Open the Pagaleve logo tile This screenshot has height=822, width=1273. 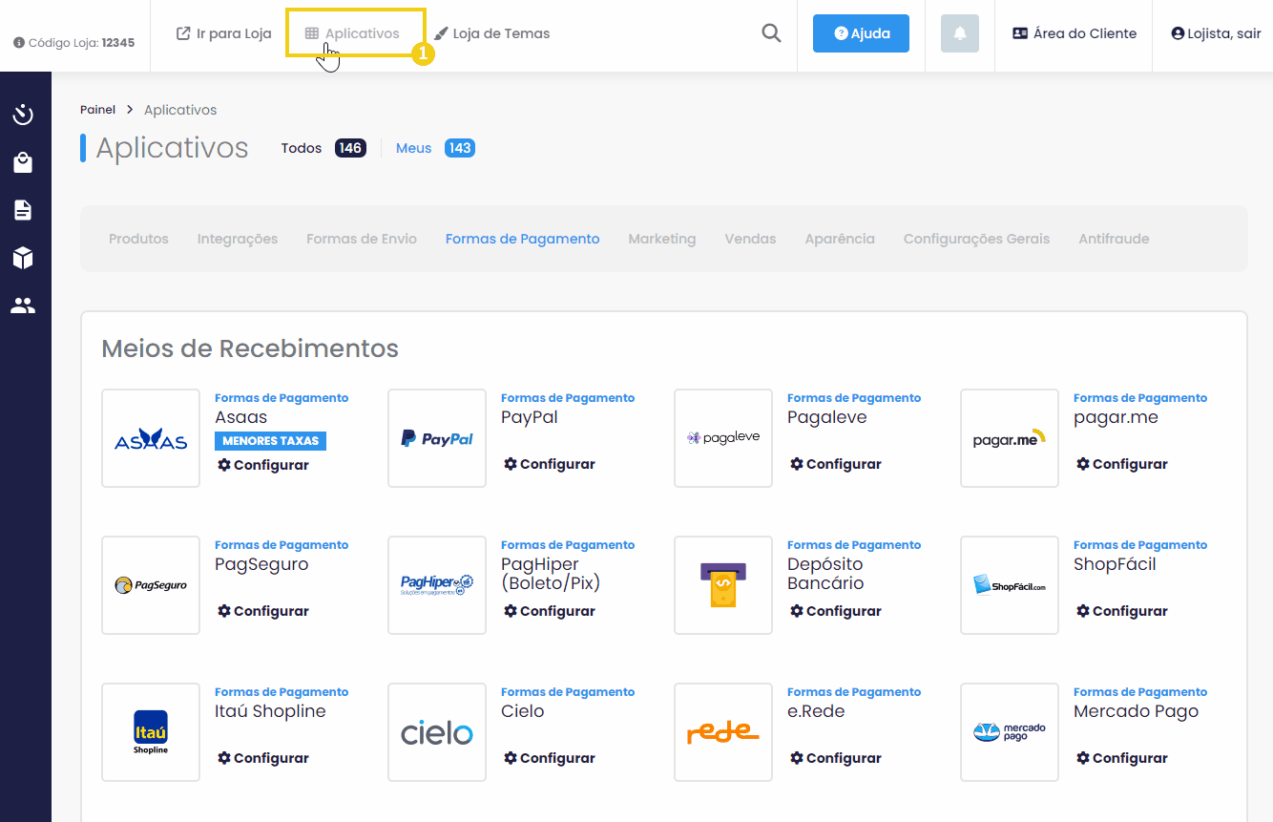coord(723,438)
